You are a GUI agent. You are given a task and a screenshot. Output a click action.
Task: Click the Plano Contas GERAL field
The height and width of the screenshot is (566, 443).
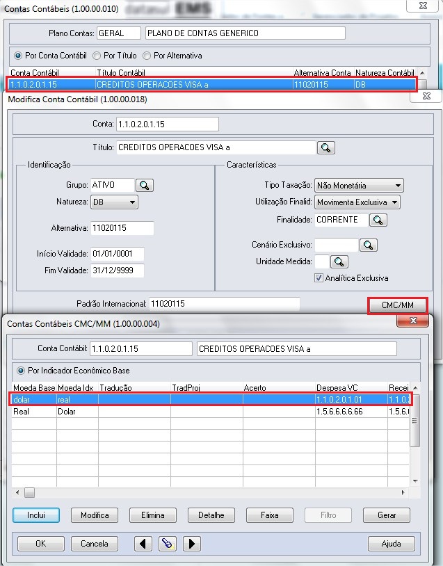click(x=118, y=33)
